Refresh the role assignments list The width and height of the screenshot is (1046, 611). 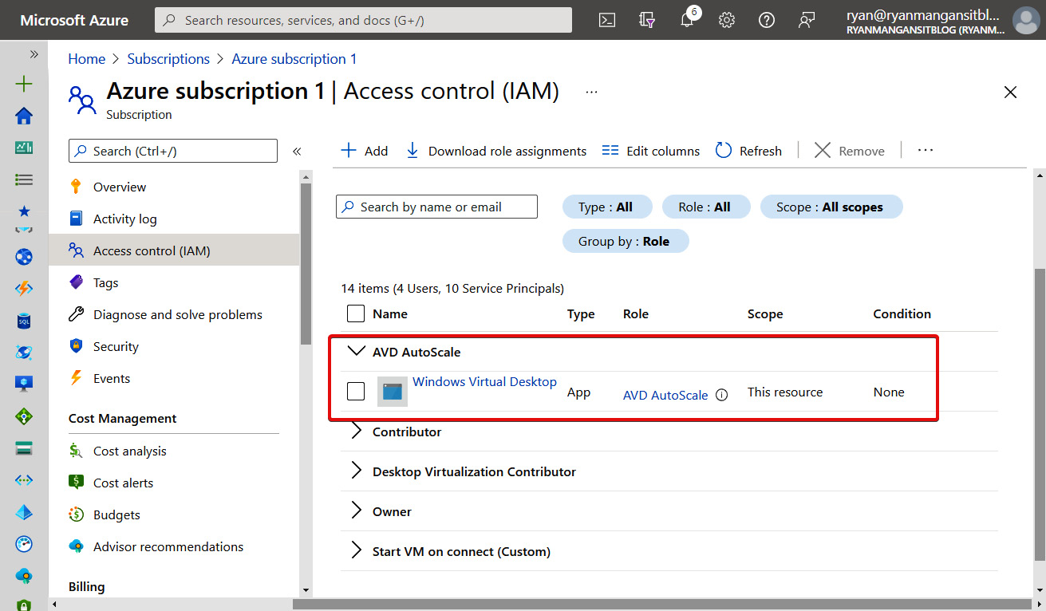(748, 151)
